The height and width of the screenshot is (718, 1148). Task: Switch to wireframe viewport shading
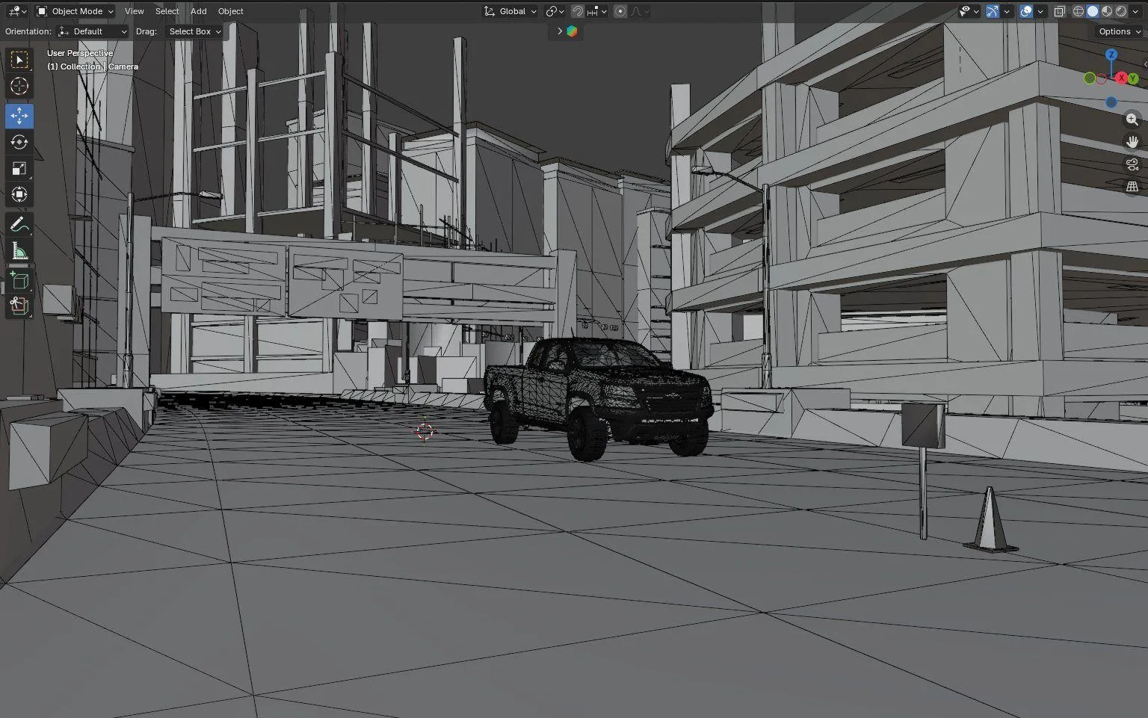[x=1078, y=11]
